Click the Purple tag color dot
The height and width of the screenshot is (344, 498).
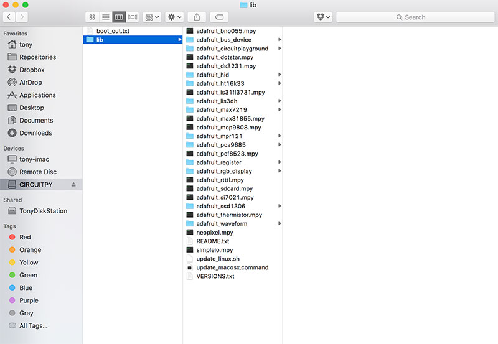point(12,300)
